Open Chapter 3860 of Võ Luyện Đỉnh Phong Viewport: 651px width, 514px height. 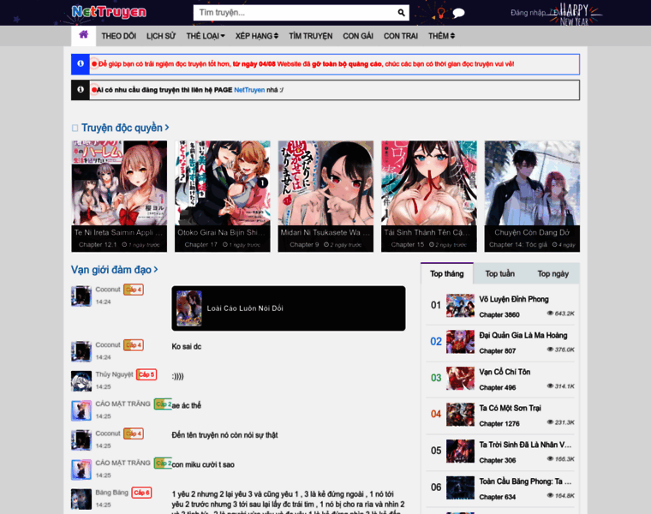pyautogui.click(x=499, y=314)
